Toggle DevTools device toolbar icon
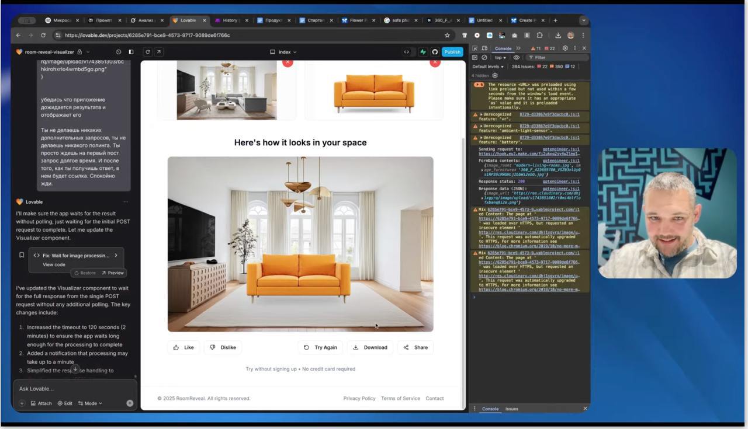Screen dimensions: 748x429 click(484, 48)
